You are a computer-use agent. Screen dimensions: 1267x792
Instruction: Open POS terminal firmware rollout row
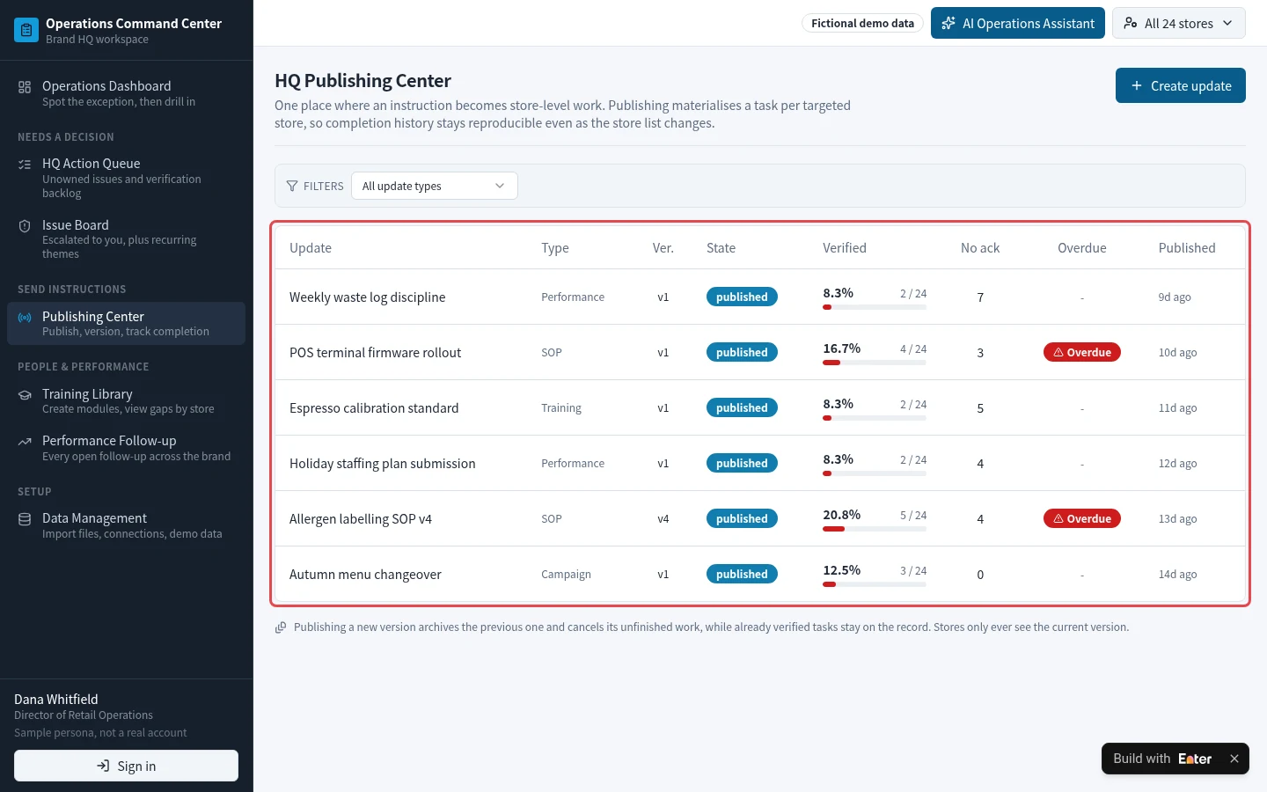[760, 352]
